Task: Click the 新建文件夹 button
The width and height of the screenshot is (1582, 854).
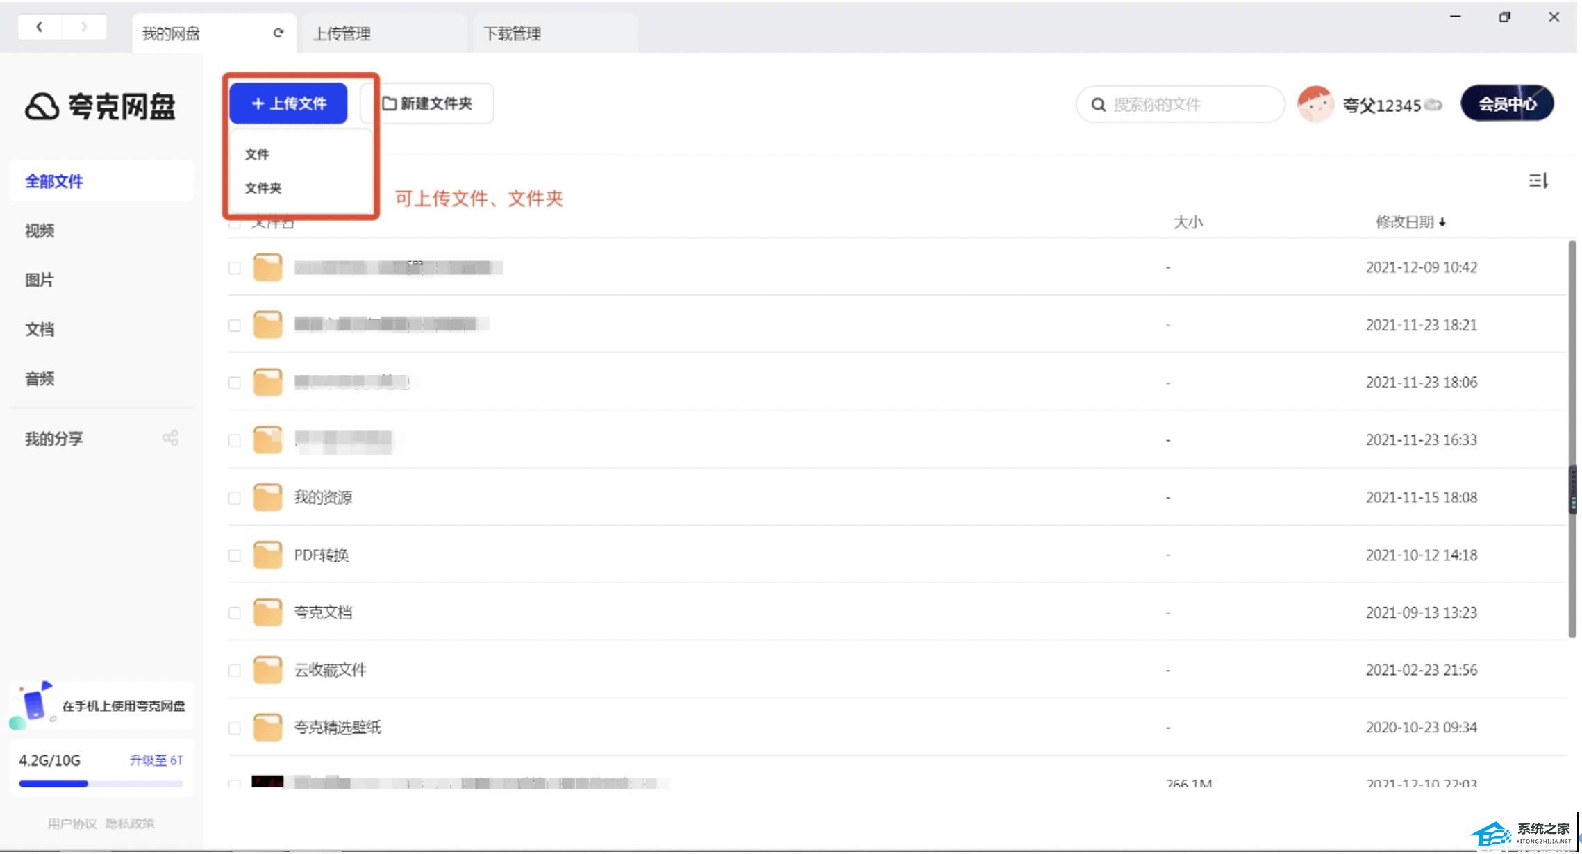Action: coord(428,103)
